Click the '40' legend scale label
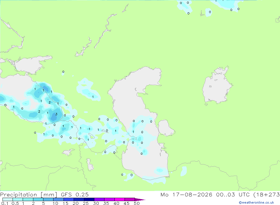The width and height of the screenshot is (280, 205). [116, 203]
